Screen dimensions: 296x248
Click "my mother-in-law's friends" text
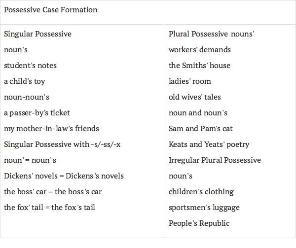51,129
